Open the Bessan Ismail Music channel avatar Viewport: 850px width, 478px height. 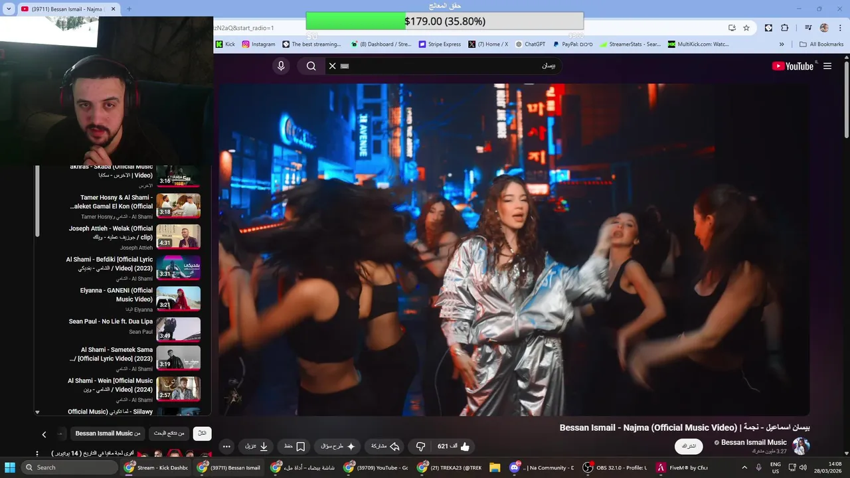click(802, 446)
